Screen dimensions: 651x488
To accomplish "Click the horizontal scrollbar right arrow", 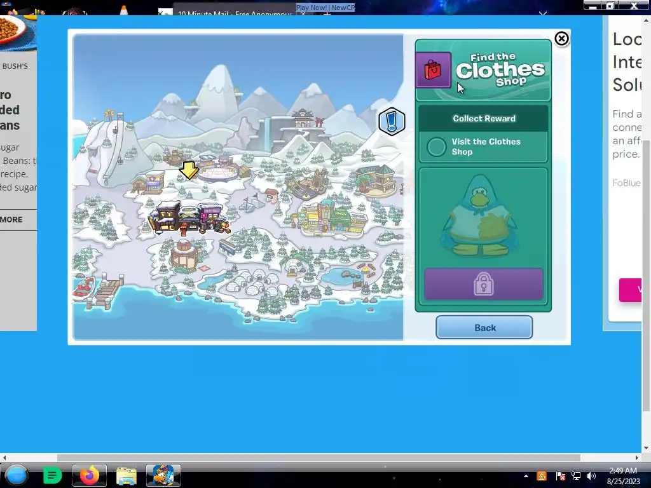I will 637,457.
